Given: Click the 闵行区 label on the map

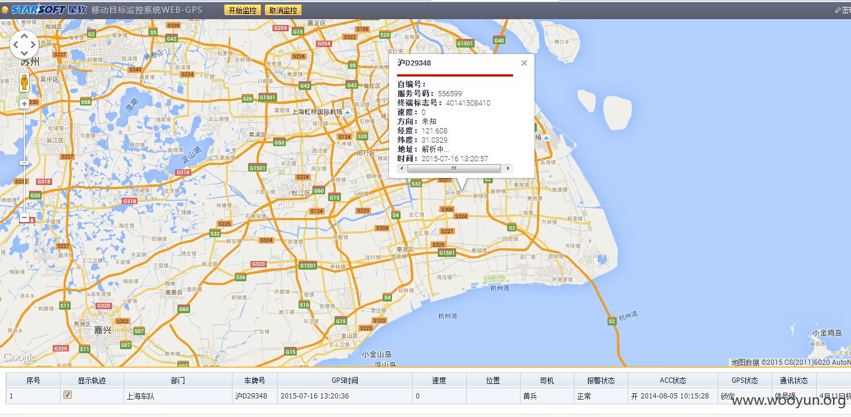Looking at the screenshot, I should (366, 153).
